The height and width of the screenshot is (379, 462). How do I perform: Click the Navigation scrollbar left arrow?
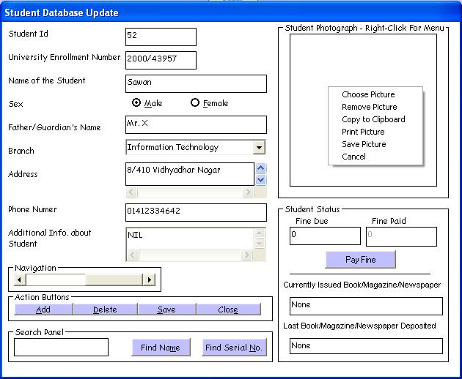pyautogui.click(x=21, y=279)
